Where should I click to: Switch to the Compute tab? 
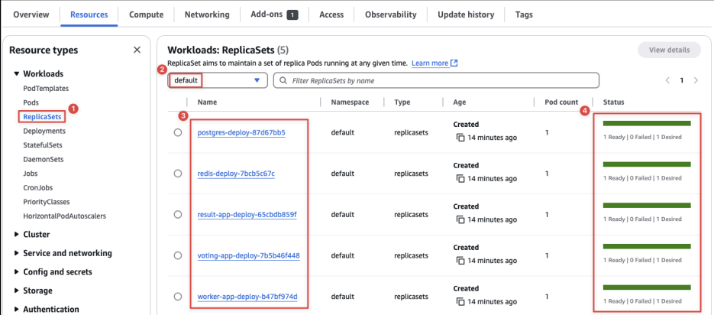146,15
